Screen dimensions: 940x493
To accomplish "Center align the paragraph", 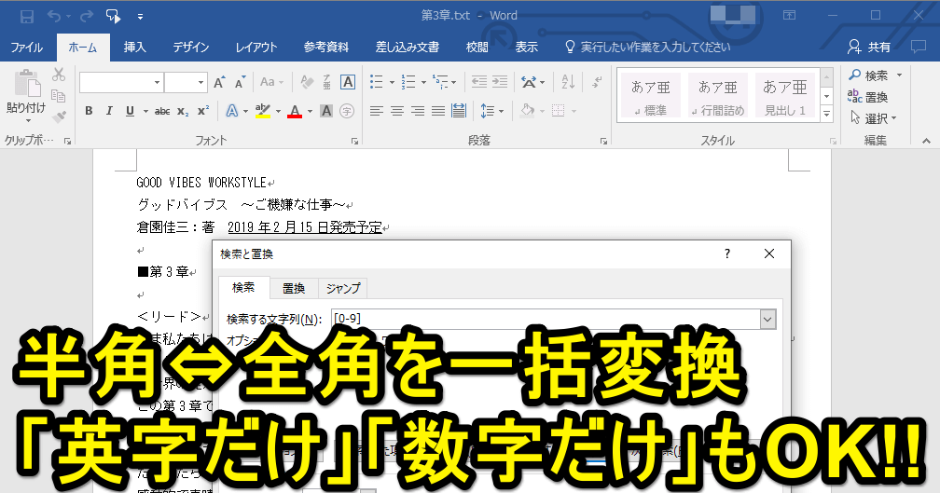I will point(397,111).
